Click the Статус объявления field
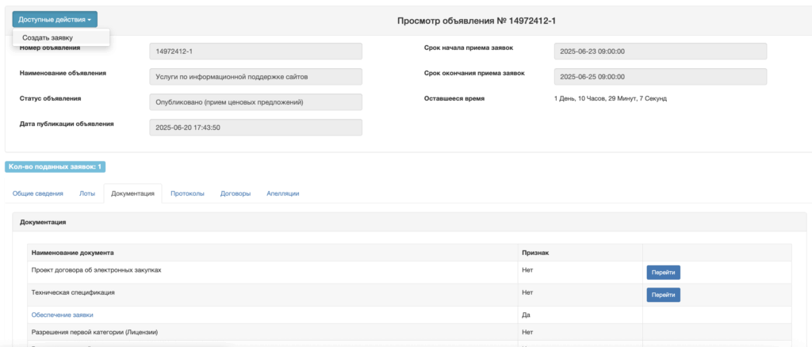This screenshot has width=812, height=347. point(255,102)
